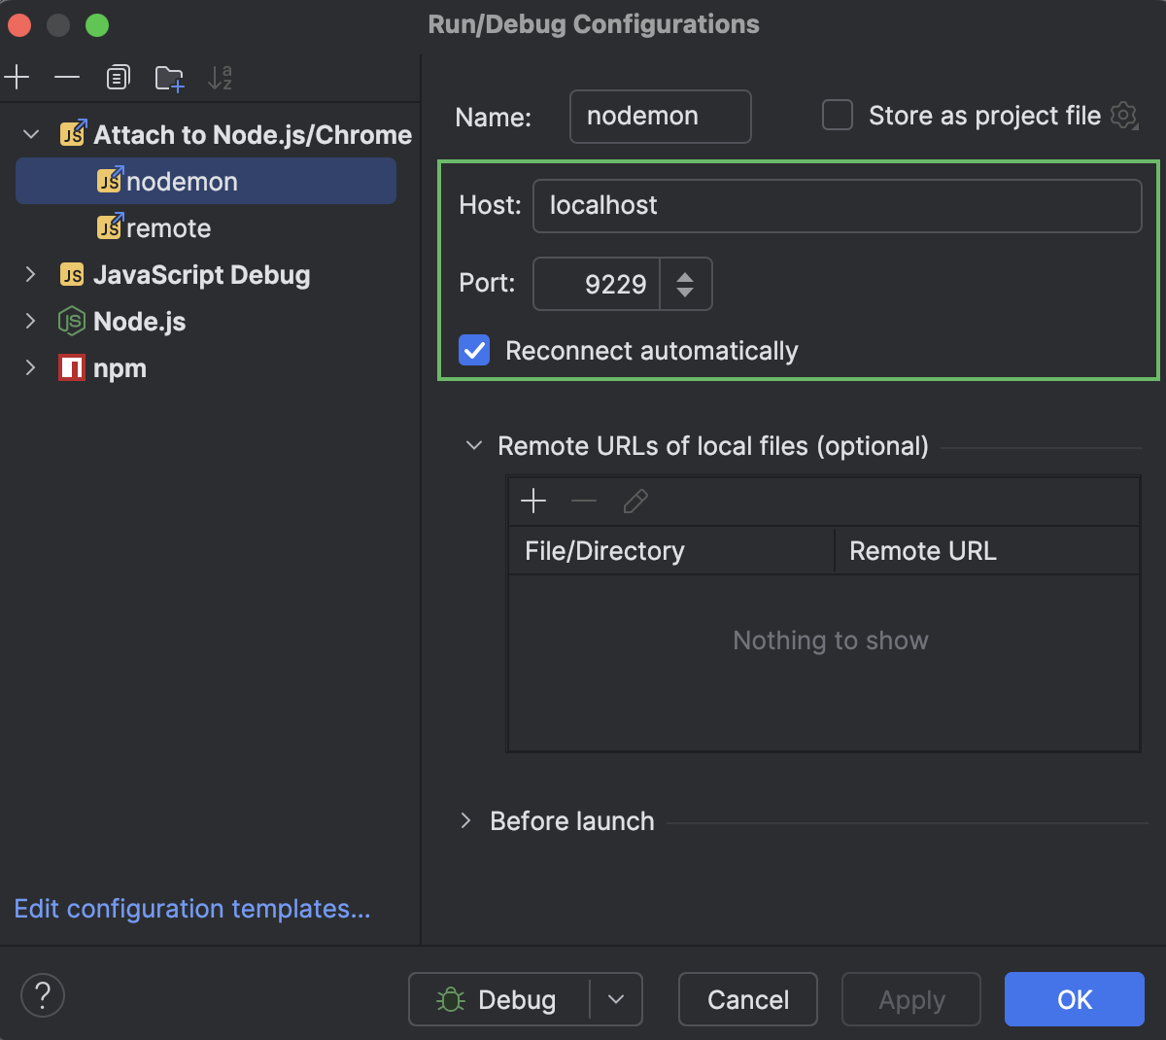Increase the Port with the stepper
Image resolution: width=1166 pixels, height=1040 pixels.
pyautogui.click(x=686, y=275)
